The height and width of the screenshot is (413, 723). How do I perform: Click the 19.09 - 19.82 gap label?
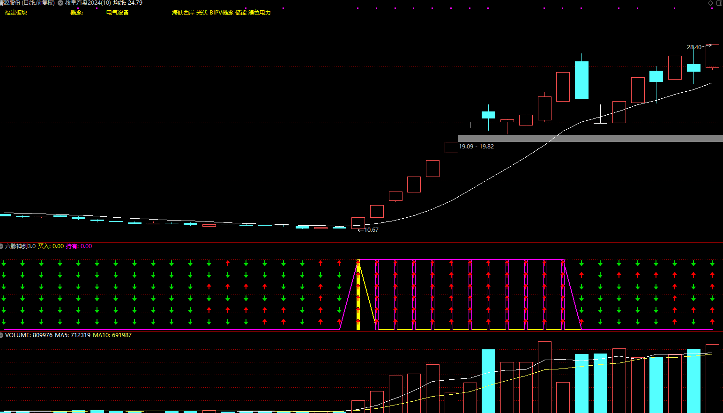(x=476, y=147)
